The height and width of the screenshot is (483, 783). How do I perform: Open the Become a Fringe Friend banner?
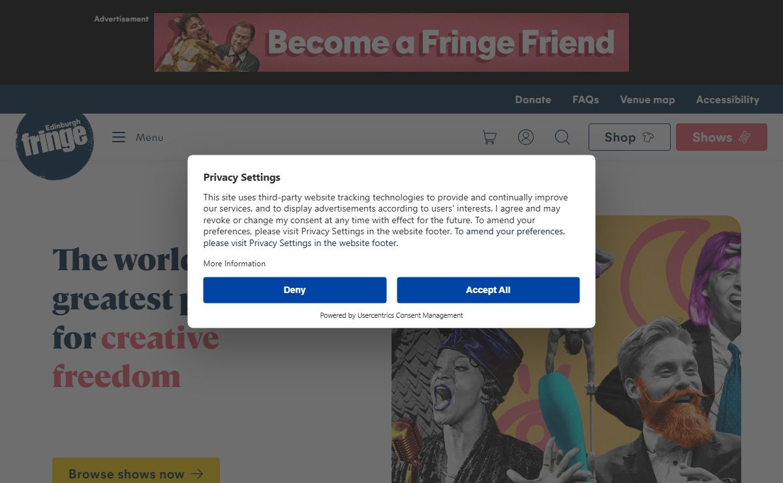391,42
